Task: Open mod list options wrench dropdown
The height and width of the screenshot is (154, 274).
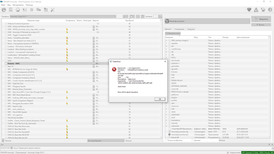Action: [125, 16]
